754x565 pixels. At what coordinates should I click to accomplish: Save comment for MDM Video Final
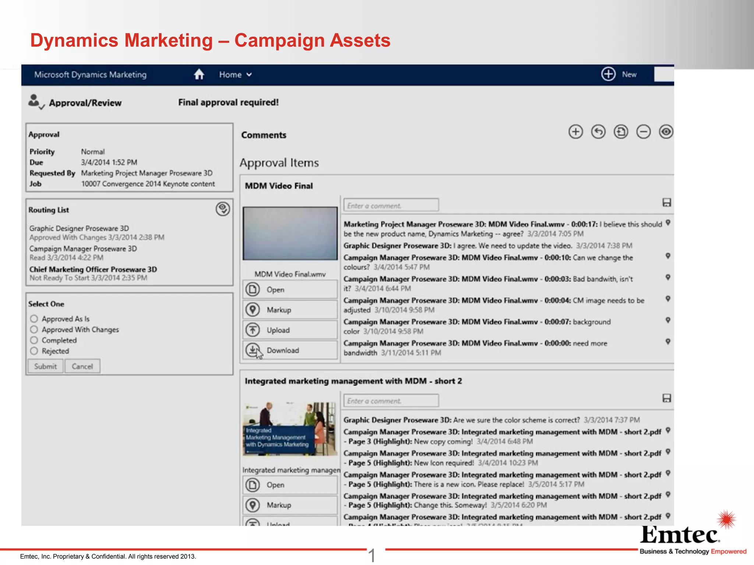[667, 203]
